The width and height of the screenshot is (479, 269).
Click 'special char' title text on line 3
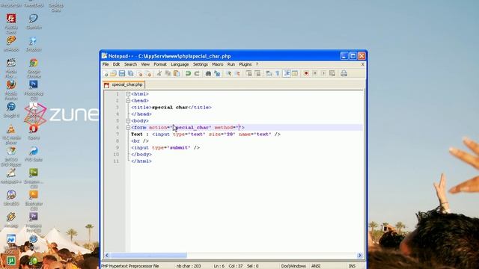point(170,108)
